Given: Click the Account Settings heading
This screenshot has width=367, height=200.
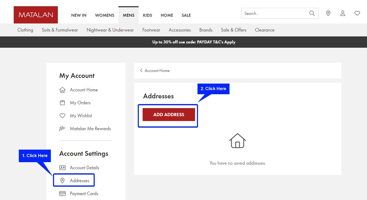Looking at the screenshot, I should point(84,154).
